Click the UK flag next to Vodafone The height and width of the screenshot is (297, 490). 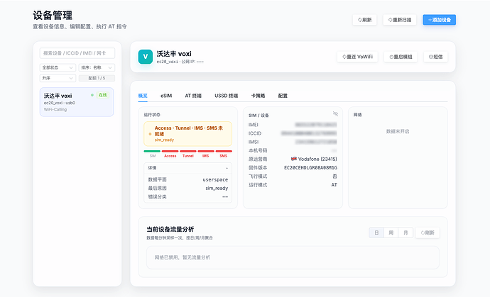[x=294, y=159]
